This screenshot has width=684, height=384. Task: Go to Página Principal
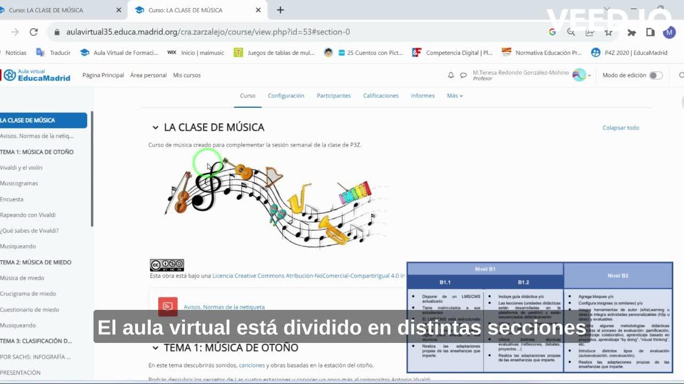click(103, 75)
